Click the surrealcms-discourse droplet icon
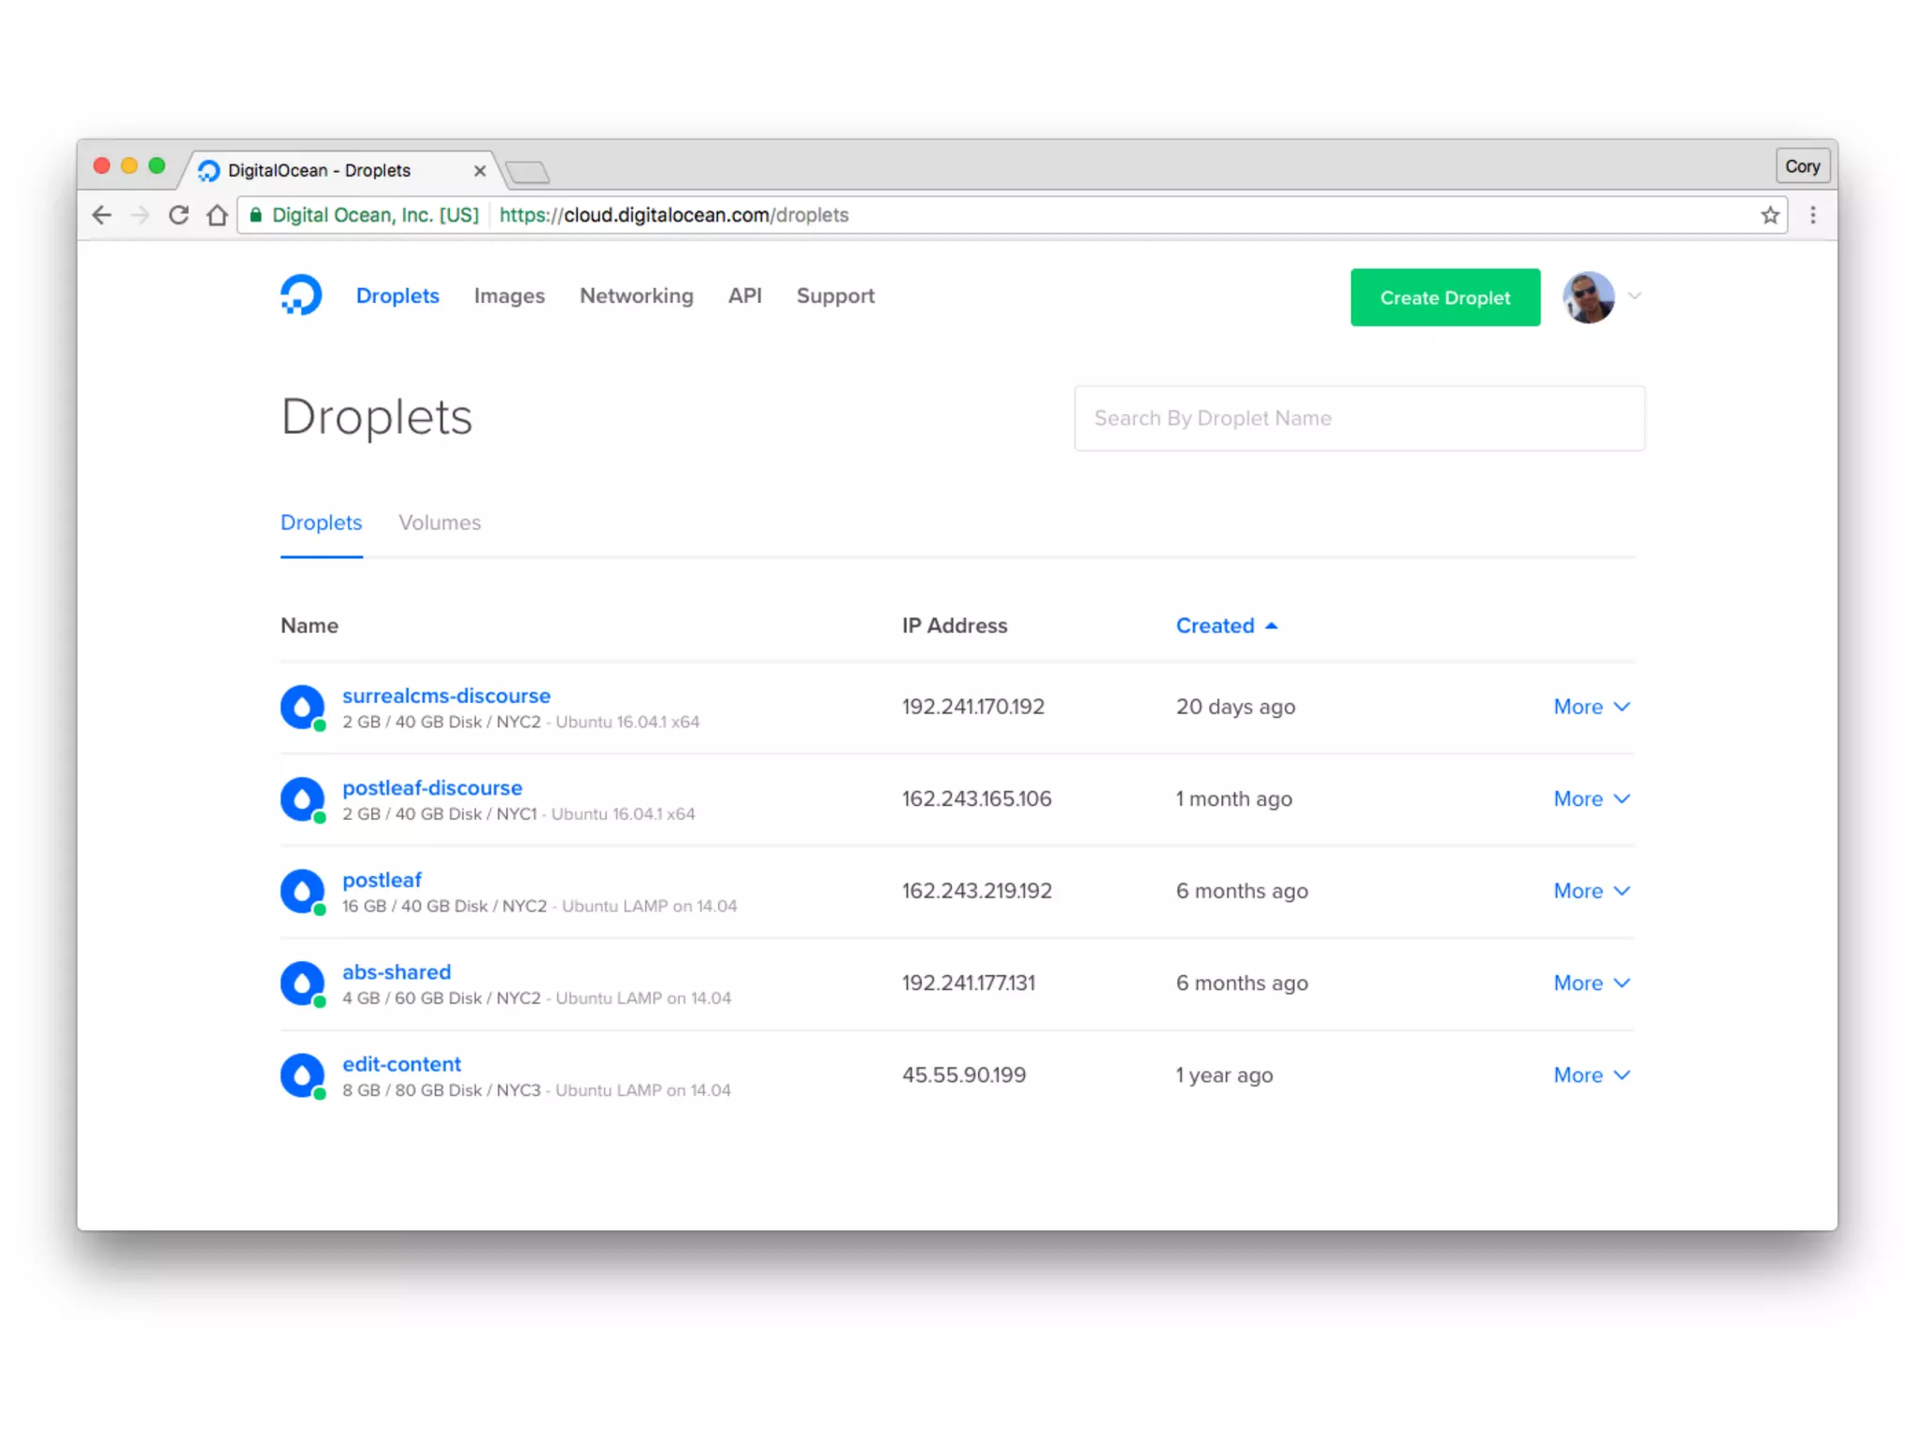 click(x=302, y=708)
